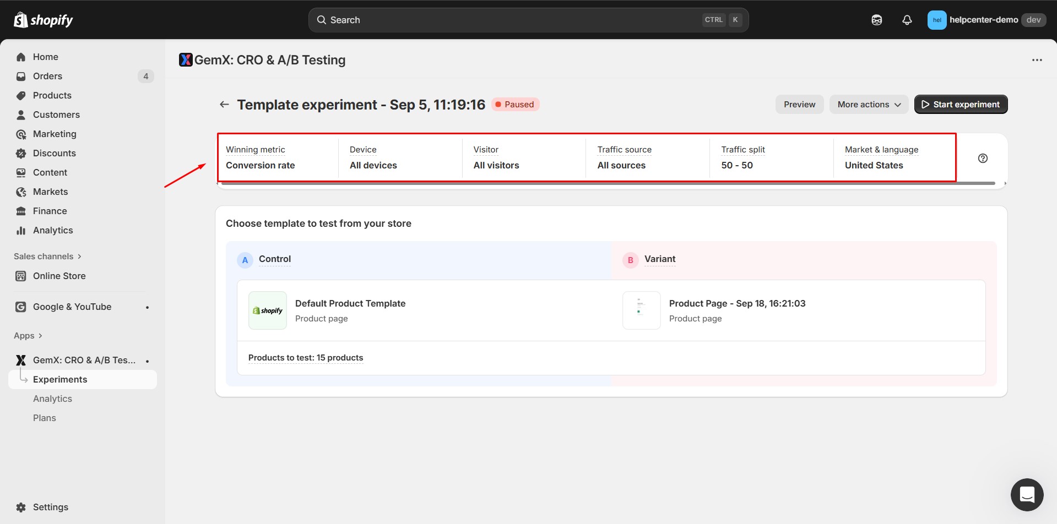Focus the Search input field

(512, 20)
